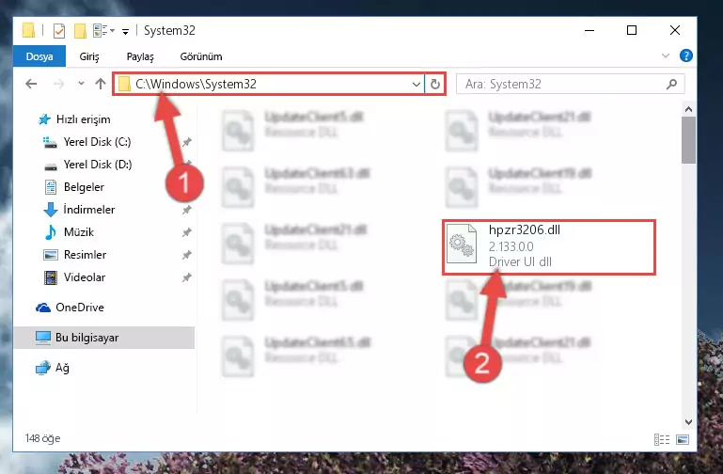Switch to the Paylaş ribbon tab
The image size is (723, 474).
point(140,56)
